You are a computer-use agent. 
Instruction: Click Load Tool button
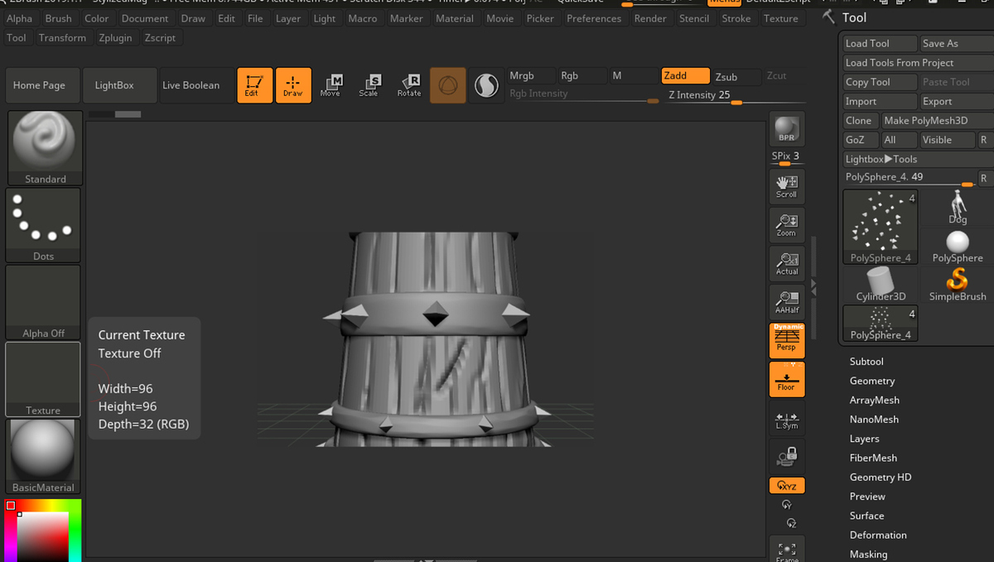(x=881, y=44)
